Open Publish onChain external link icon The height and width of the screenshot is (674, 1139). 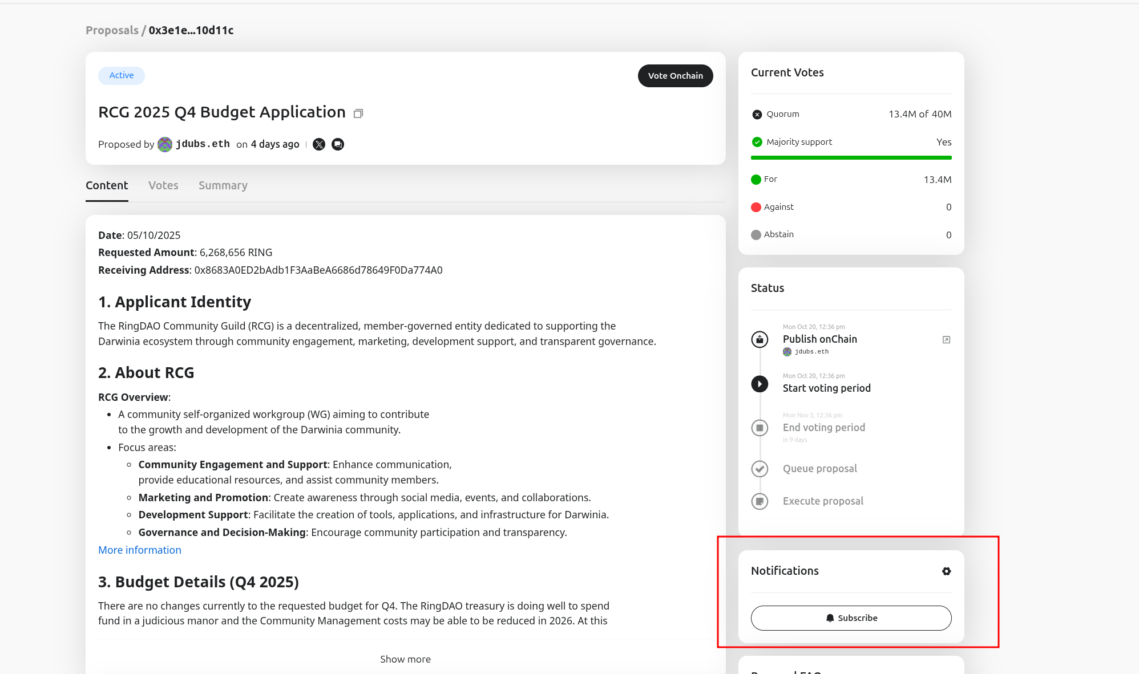pyautogui.click(x=946, y=340)
